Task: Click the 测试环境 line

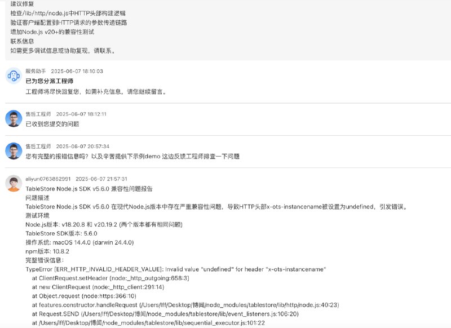Action: tap(37, 216)
